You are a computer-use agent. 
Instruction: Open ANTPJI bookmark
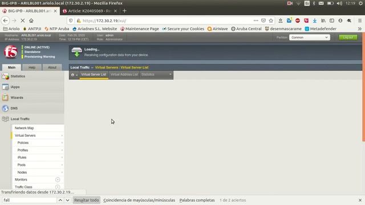coord(33,29)
